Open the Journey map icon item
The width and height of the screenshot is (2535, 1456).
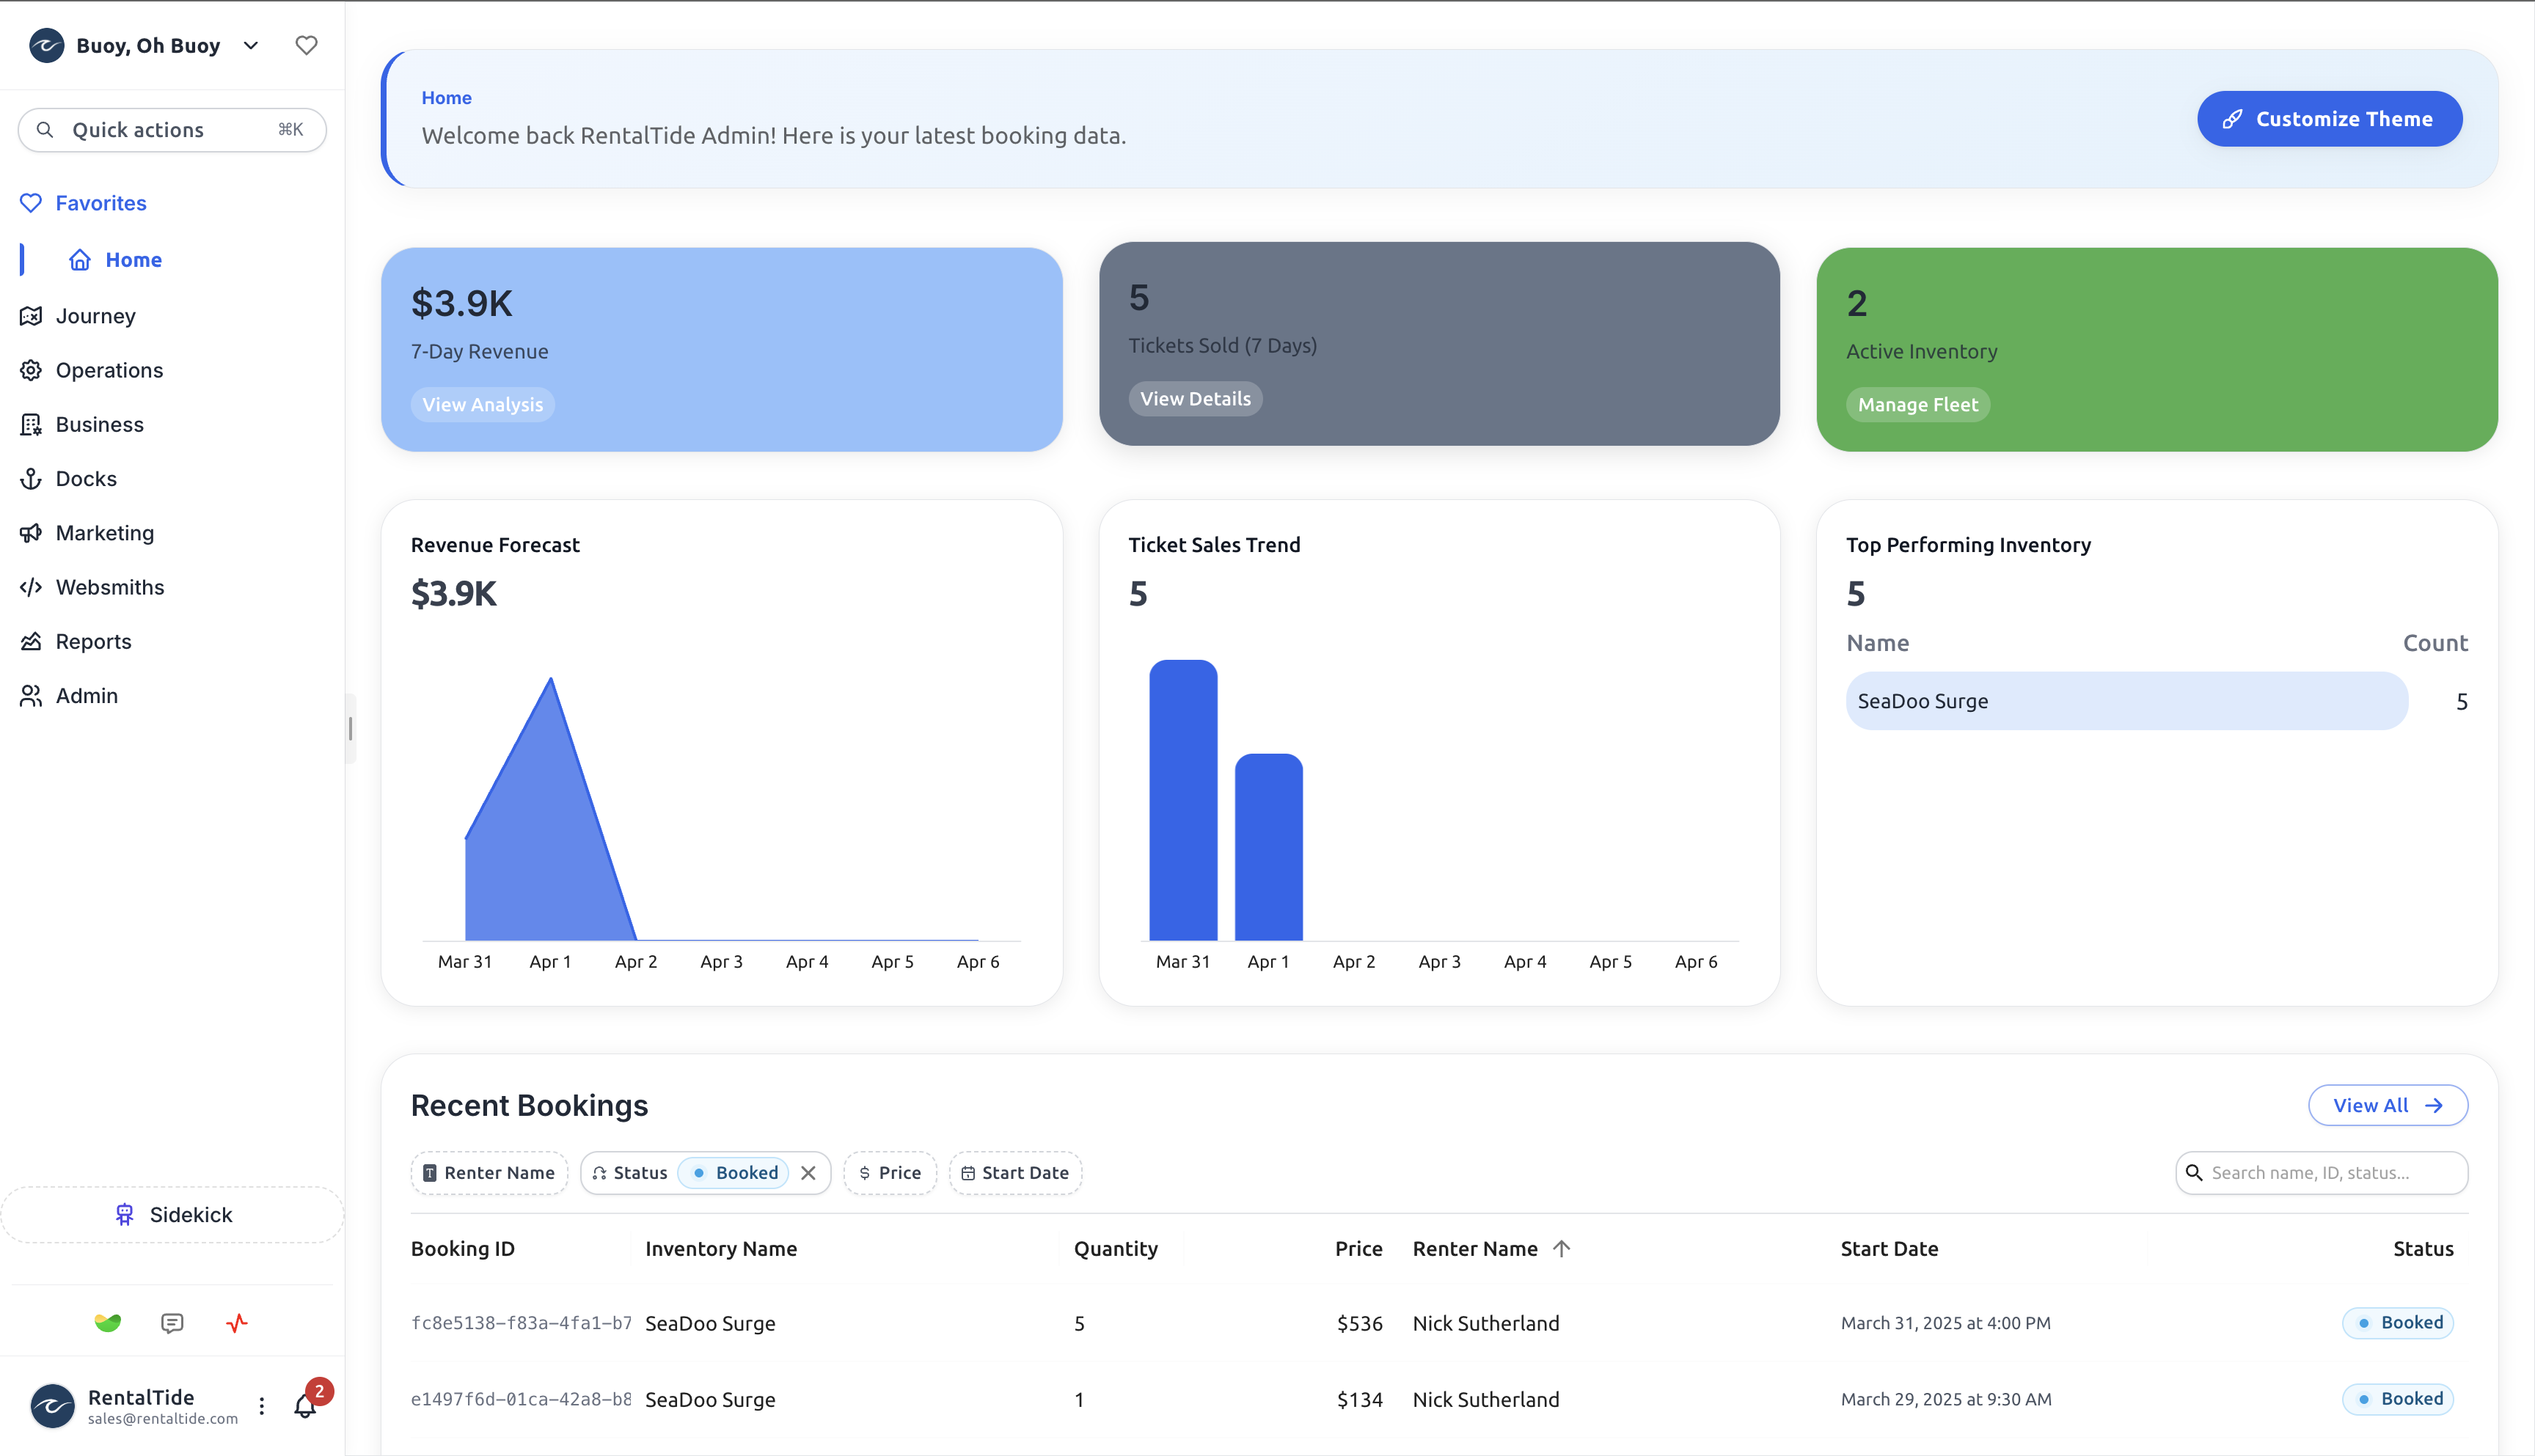tap(31, 316)
